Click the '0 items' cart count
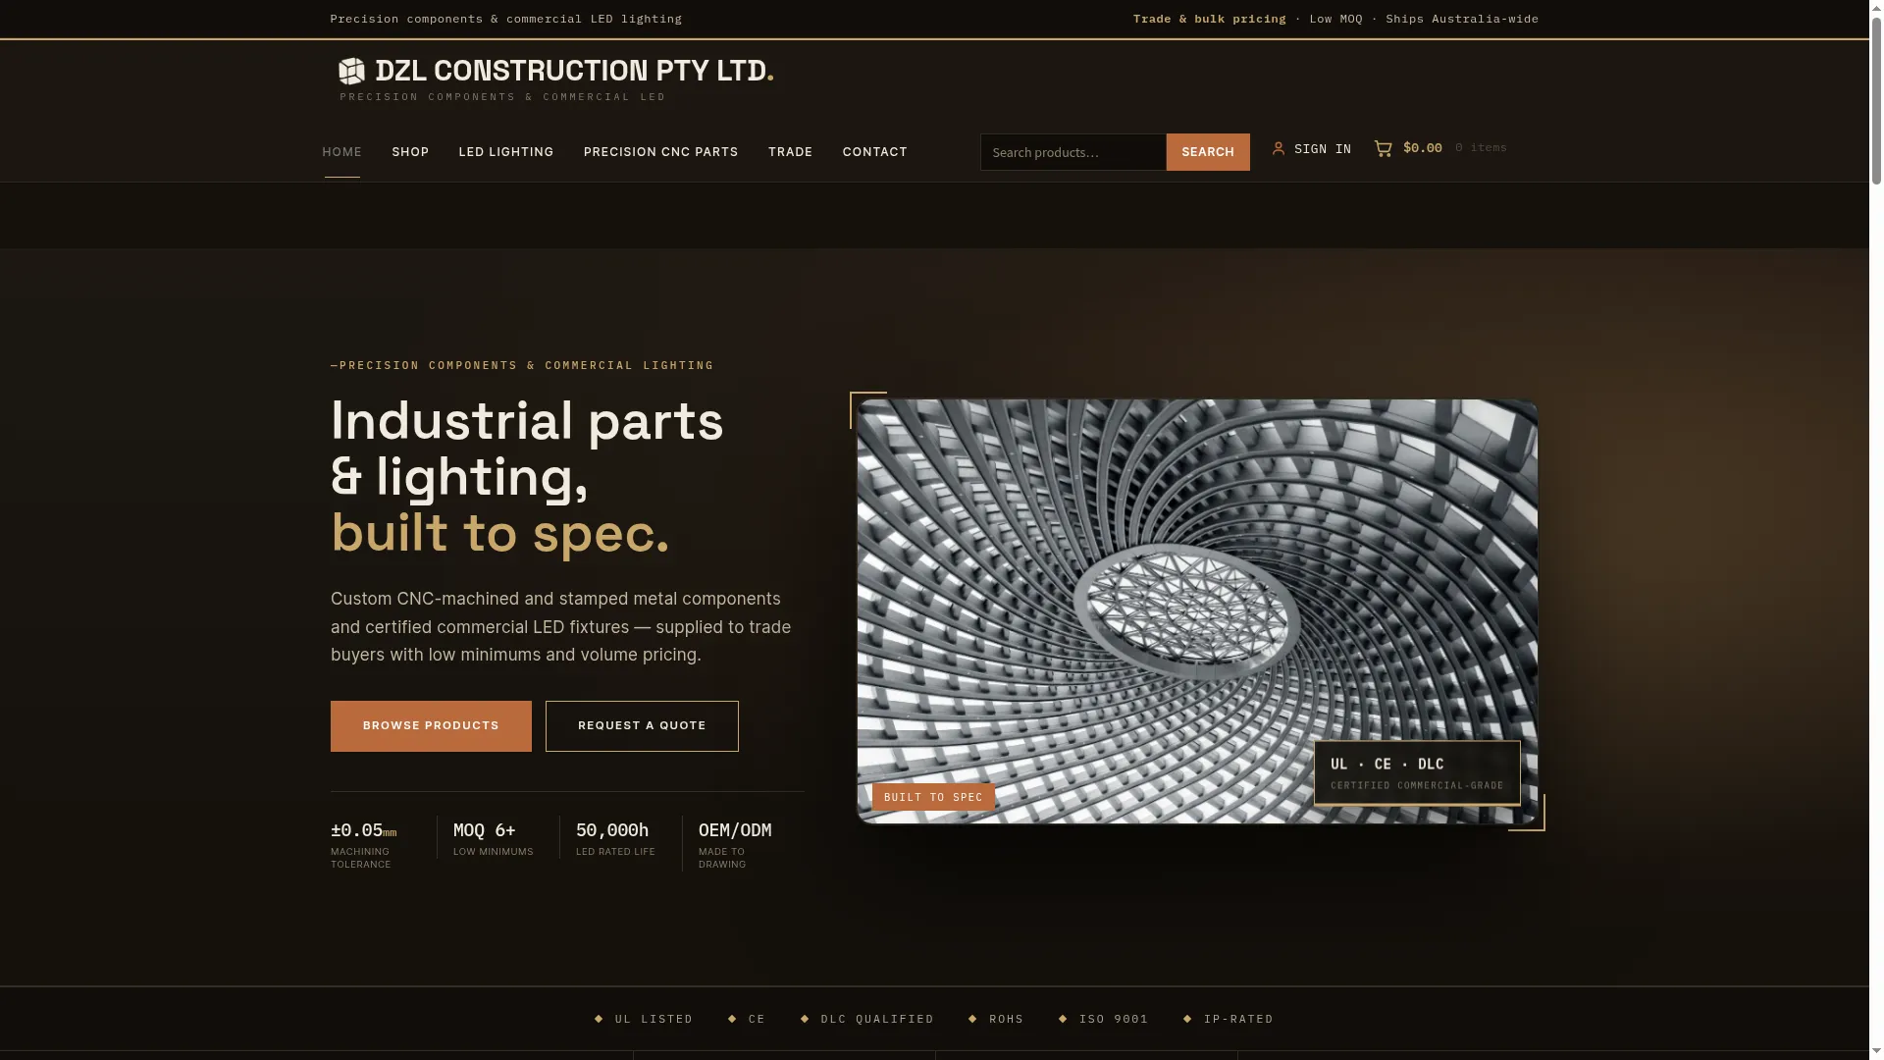This screenshot has width=1884, height=1060. [x=1481, y=147]
